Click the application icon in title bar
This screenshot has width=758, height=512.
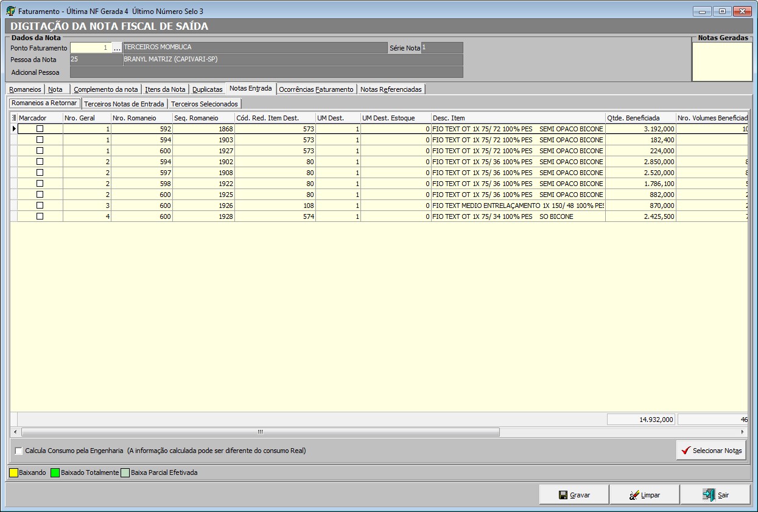click(10, 12)
